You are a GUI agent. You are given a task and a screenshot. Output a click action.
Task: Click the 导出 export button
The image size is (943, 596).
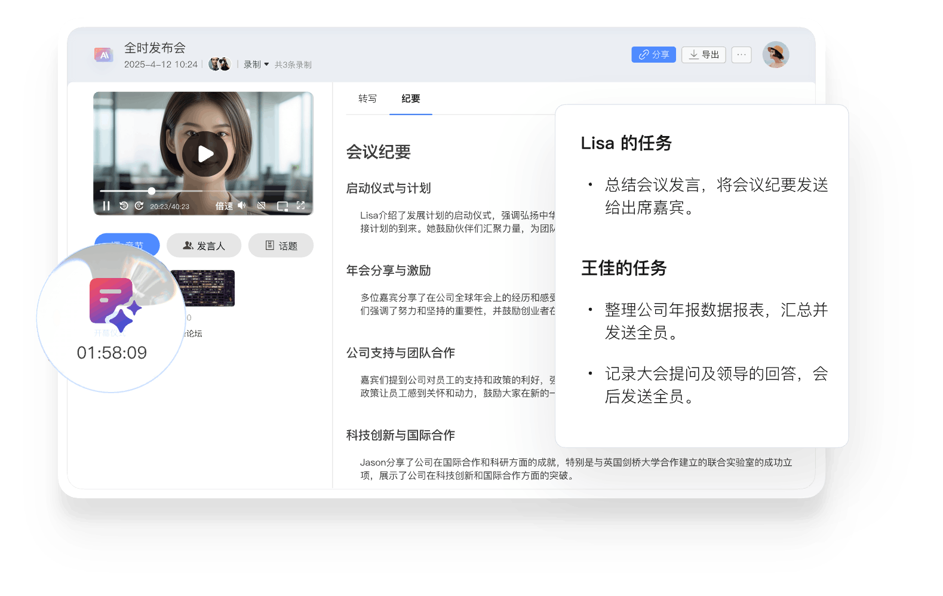point(704,55)
